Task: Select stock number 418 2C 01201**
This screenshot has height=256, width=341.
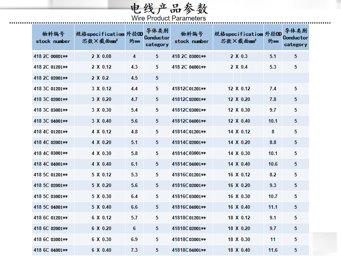Action: [x=51, y=67]
